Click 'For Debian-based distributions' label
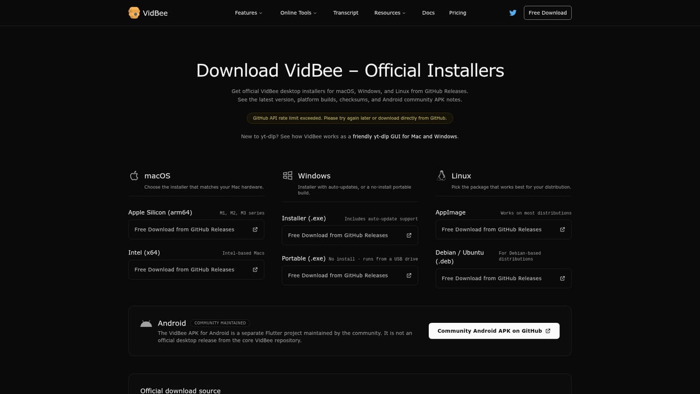This screenshot has width=700, height=394. [520, 256]
